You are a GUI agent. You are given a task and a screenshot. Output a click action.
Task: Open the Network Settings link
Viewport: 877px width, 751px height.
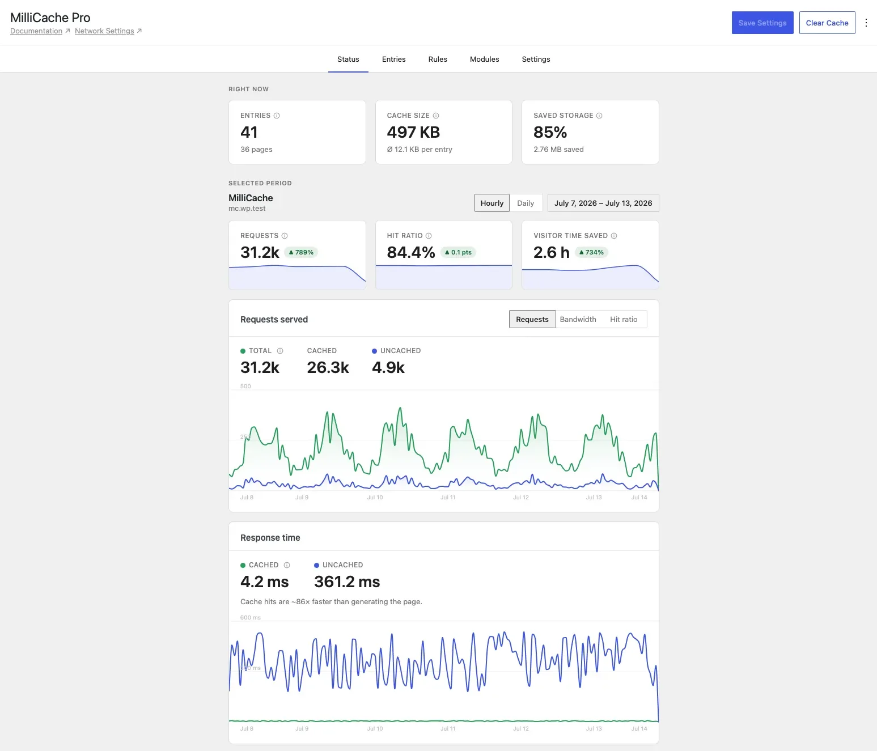(104, 31)
